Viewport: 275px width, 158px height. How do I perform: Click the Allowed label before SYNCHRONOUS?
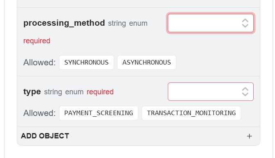(x=39, y=62)
